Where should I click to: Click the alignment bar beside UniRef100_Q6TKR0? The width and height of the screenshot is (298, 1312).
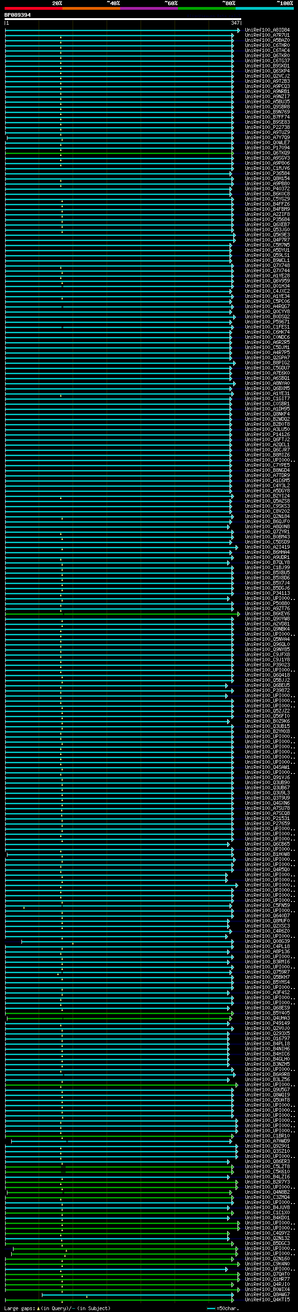119,56
